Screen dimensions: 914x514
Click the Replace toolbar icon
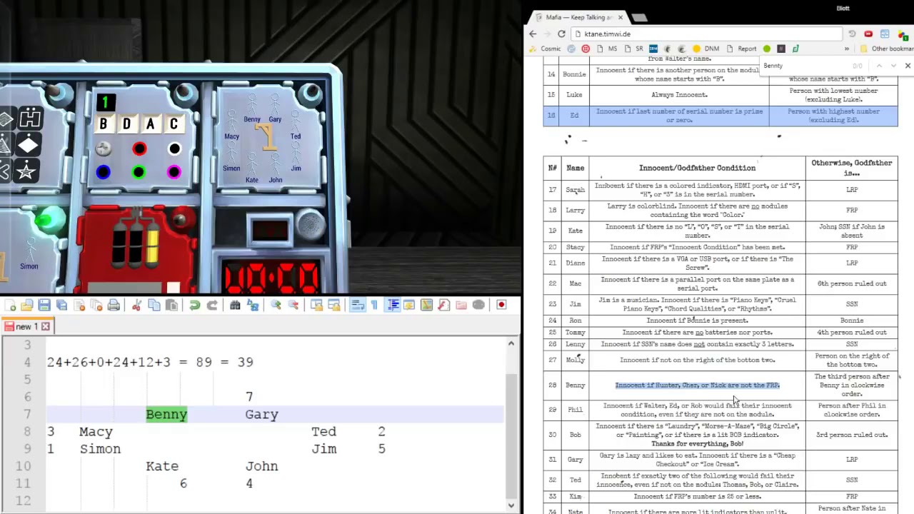(x=253, y=306)
